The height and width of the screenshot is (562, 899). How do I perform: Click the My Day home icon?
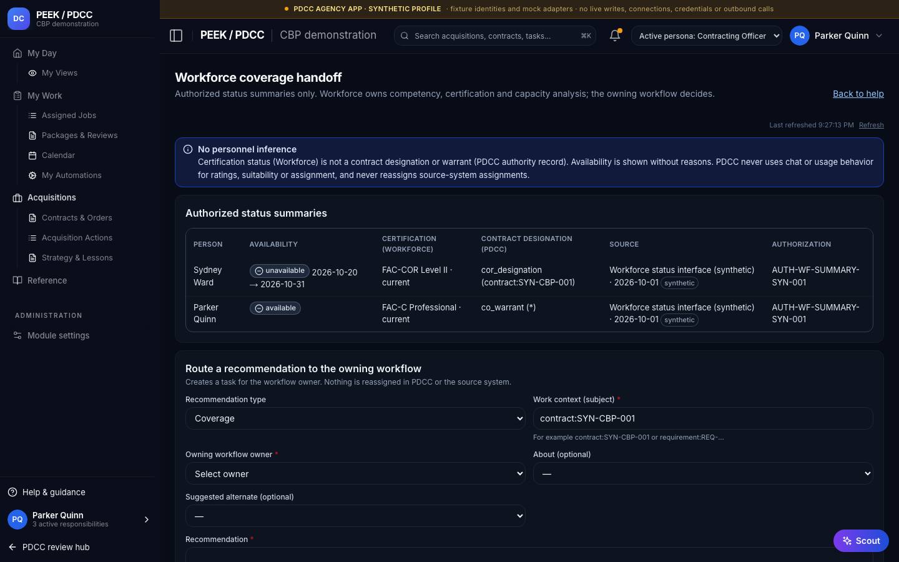tap(17, 53)
